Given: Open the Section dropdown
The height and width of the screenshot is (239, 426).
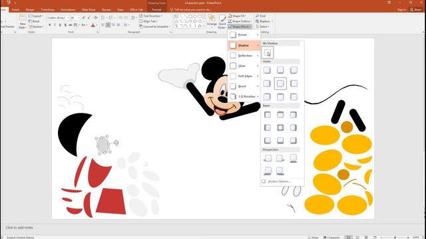Looking at the screenshot, I should [36, 27].
